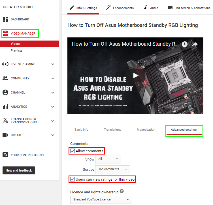Select the Monetisation tab
This screenshot has width=213, height=205.
[x=146, y=130]
